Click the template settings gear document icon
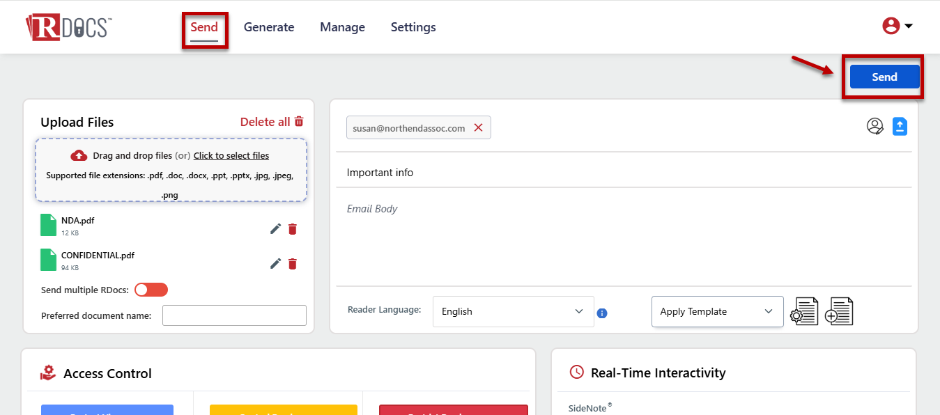 [x=804, y=311]
